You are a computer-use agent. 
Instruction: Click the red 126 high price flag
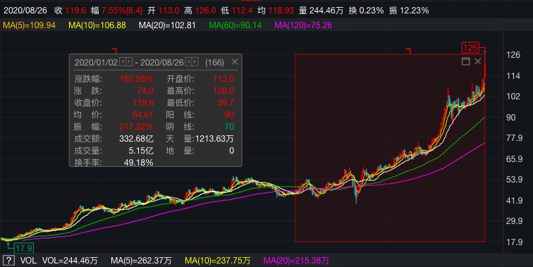pyautogui.click(x=470, y=48)
